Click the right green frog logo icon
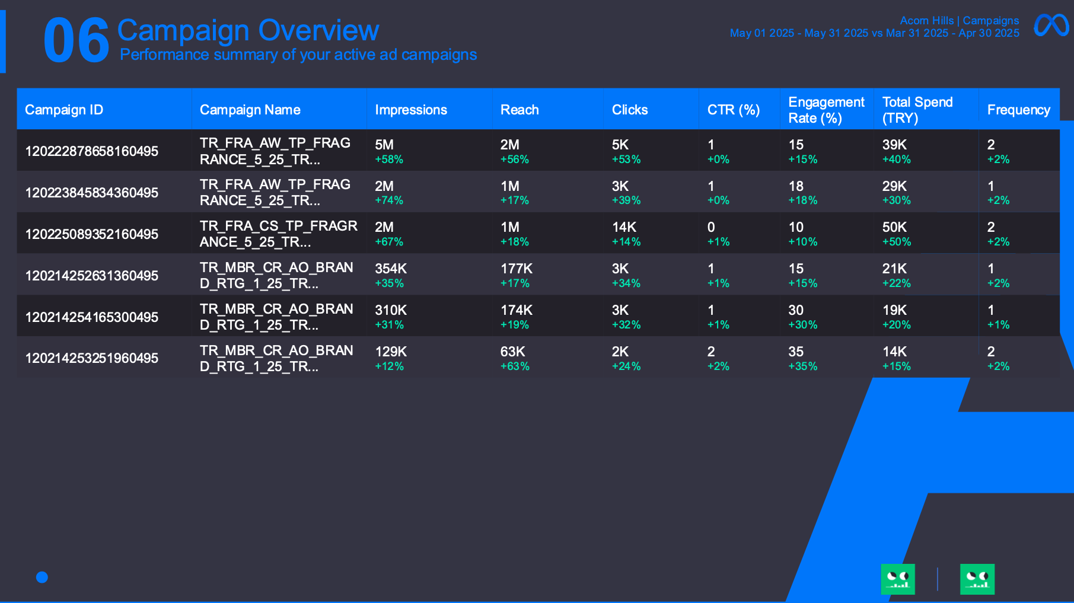Viewport: 1074px width, 603px height. [x=977, y=579]
